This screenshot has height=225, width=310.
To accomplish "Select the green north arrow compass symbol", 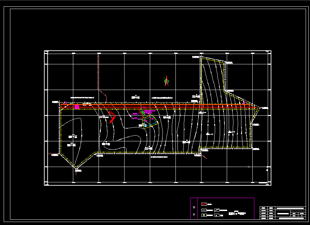I will 166,81.
